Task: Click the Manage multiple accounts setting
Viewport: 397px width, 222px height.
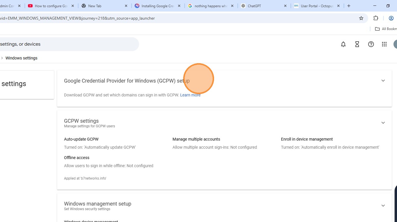Action: click(196, 139)
